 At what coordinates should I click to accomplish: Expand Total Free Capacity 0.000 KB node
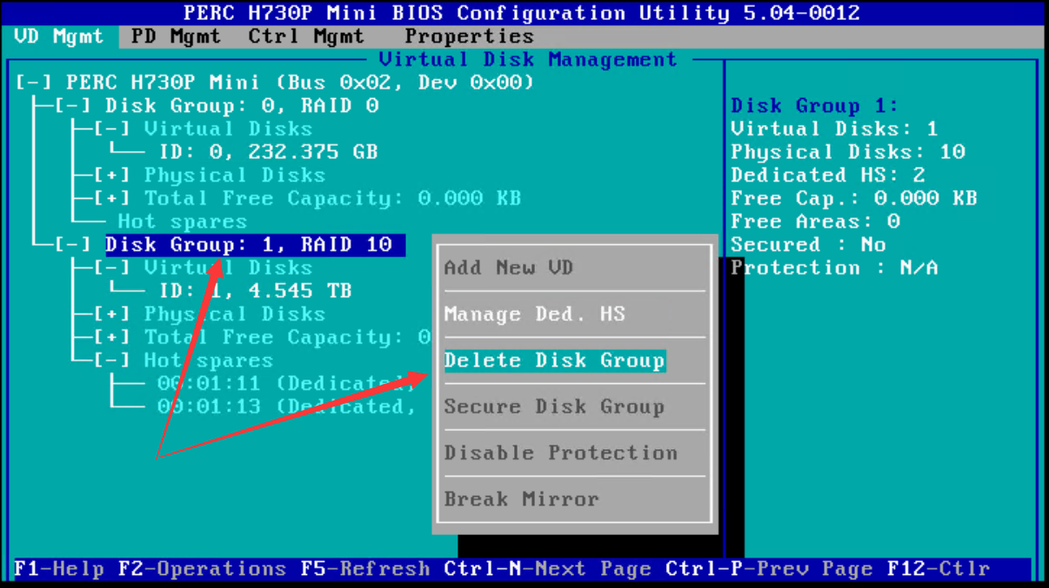(112, 198)
